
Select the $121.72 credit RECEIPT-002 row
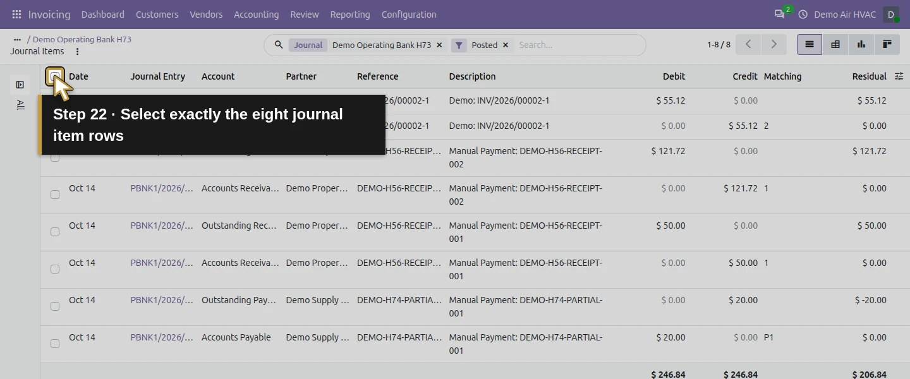[x=55, y=195]
